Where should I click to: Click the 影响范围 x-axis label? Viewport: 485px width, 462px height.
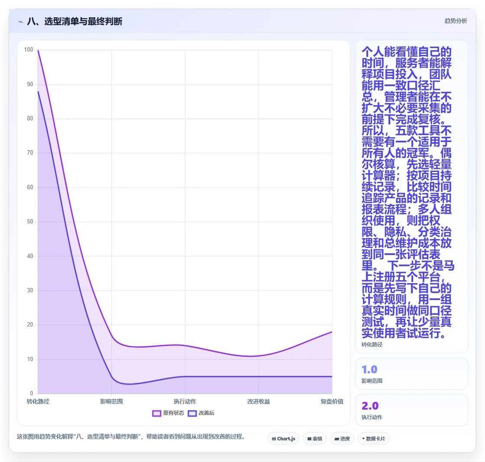pos(111,401)
